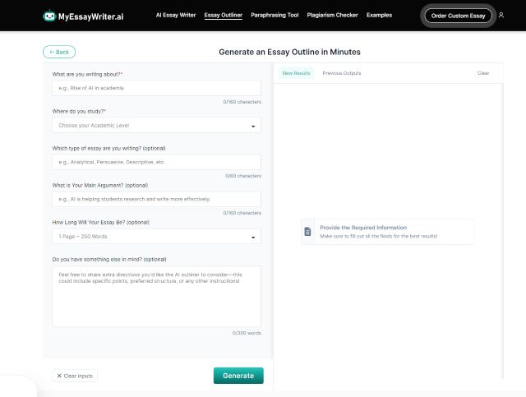
Task: Click the "What are you writing about?" label
Action: click(x=87, y=74)
